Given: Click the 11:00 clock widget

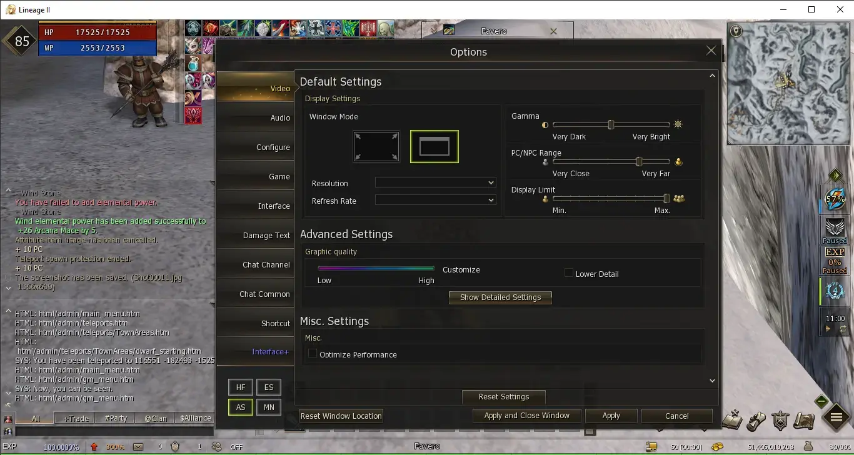Looking at the screenshot, I should 835,322.
